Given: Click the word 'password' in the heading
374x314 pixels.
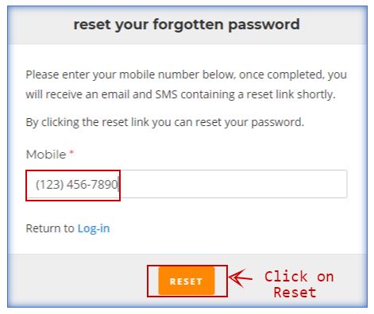Looking at the screenshot, I should coord(264,25).
